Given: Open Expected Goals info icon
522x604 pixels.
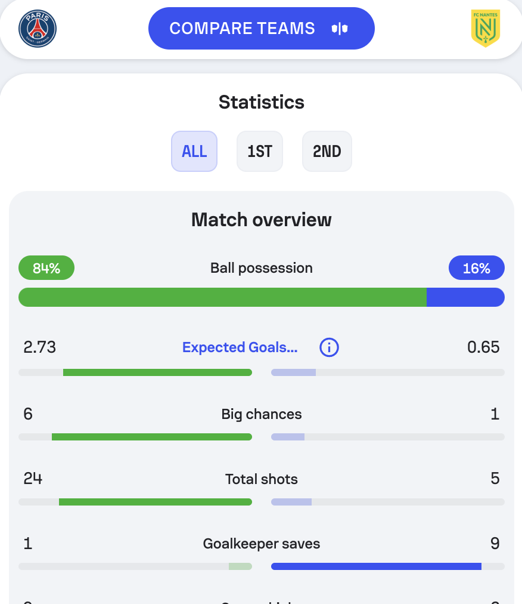Looking at the screenshot, I should point(329,347).
